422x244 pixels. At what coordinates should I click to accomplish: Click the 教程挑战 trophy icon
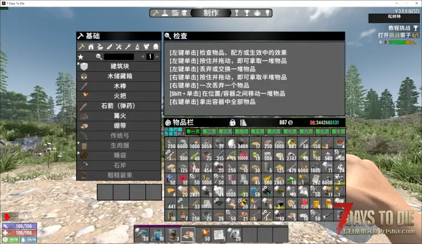(x=415, y=28)
